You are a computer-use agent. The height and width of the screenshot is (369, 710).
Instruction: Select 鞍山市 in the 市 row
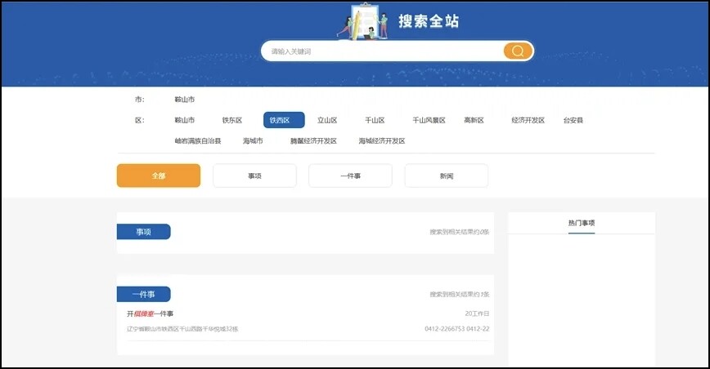click(x=184, y=100)
